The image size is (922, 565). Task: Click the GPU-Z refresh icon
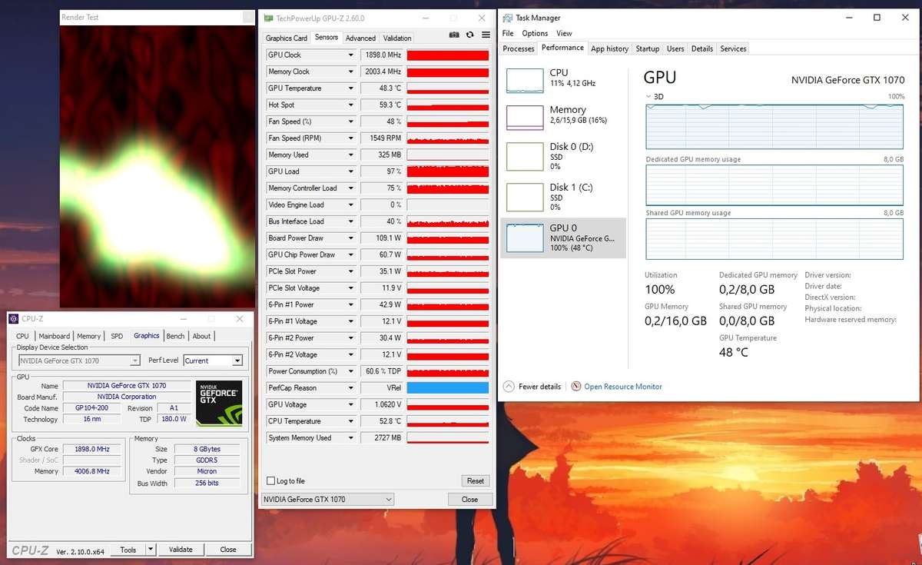pyautogui.click(x=469, y=35)
